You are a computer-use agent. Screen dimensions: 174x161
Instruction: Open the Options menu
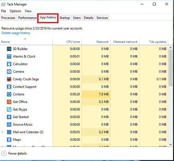15,11
